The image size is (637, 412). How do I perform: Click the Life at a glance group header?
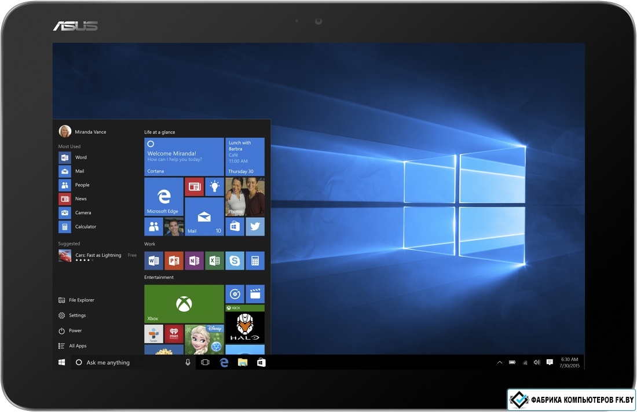click(160, 132)
